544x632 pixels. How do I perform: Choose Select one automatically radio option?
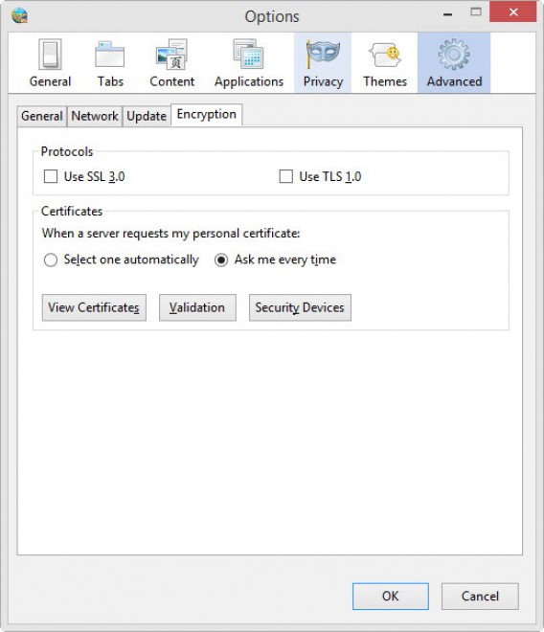(51, 260)
